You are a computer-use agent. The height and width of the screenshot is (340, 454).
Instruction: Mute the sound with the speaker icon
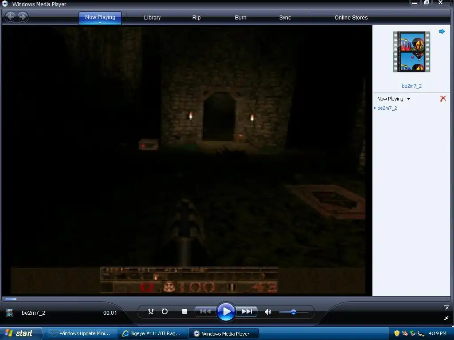(x=268, y=312)
